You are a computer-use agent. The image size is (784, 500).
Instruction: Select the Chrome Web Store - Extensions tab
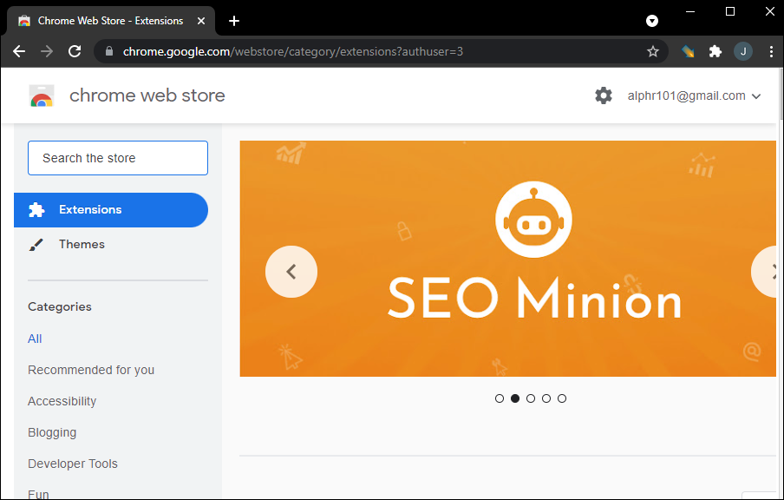[x=110, y=21]
